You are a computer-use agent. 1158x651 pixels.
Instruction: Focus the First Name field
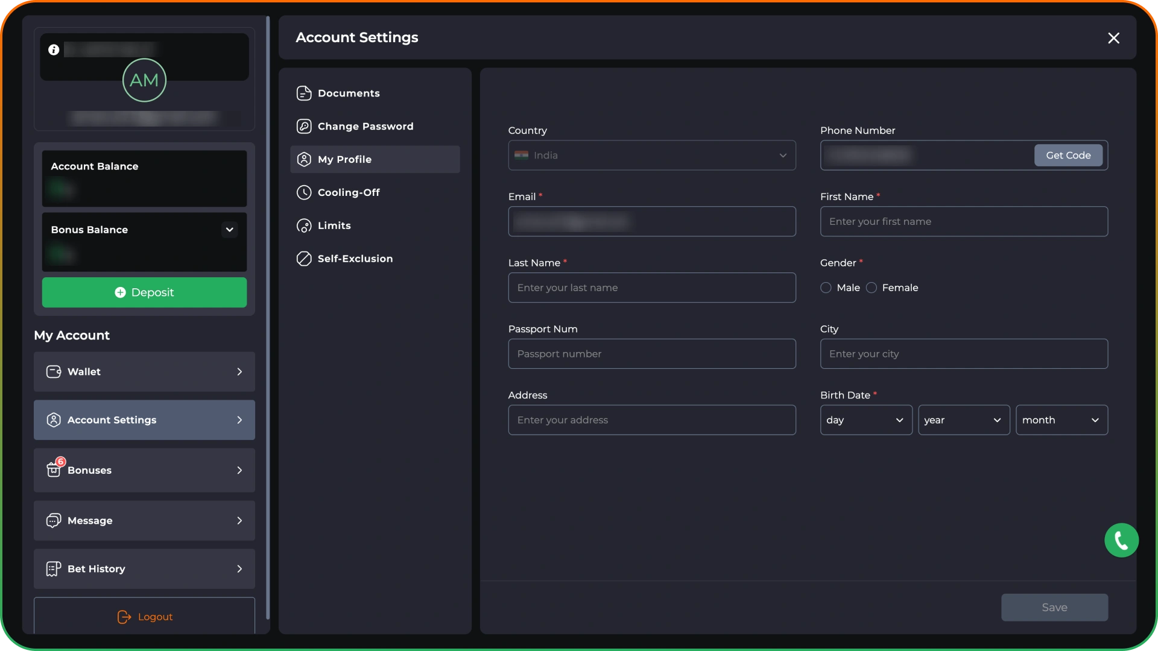(x=964, y=222)
